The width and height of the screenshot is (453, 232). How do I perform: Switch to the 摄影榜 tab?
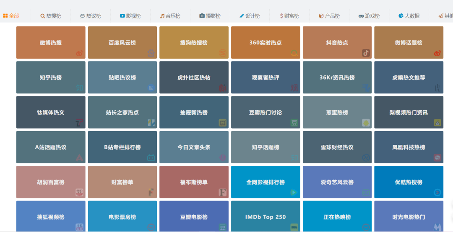coord(210,16)
